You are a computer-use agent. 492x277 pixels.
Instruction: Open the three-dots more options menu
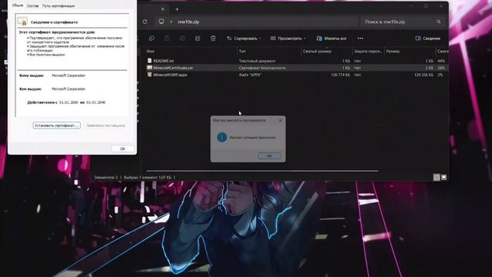(361, 38)
